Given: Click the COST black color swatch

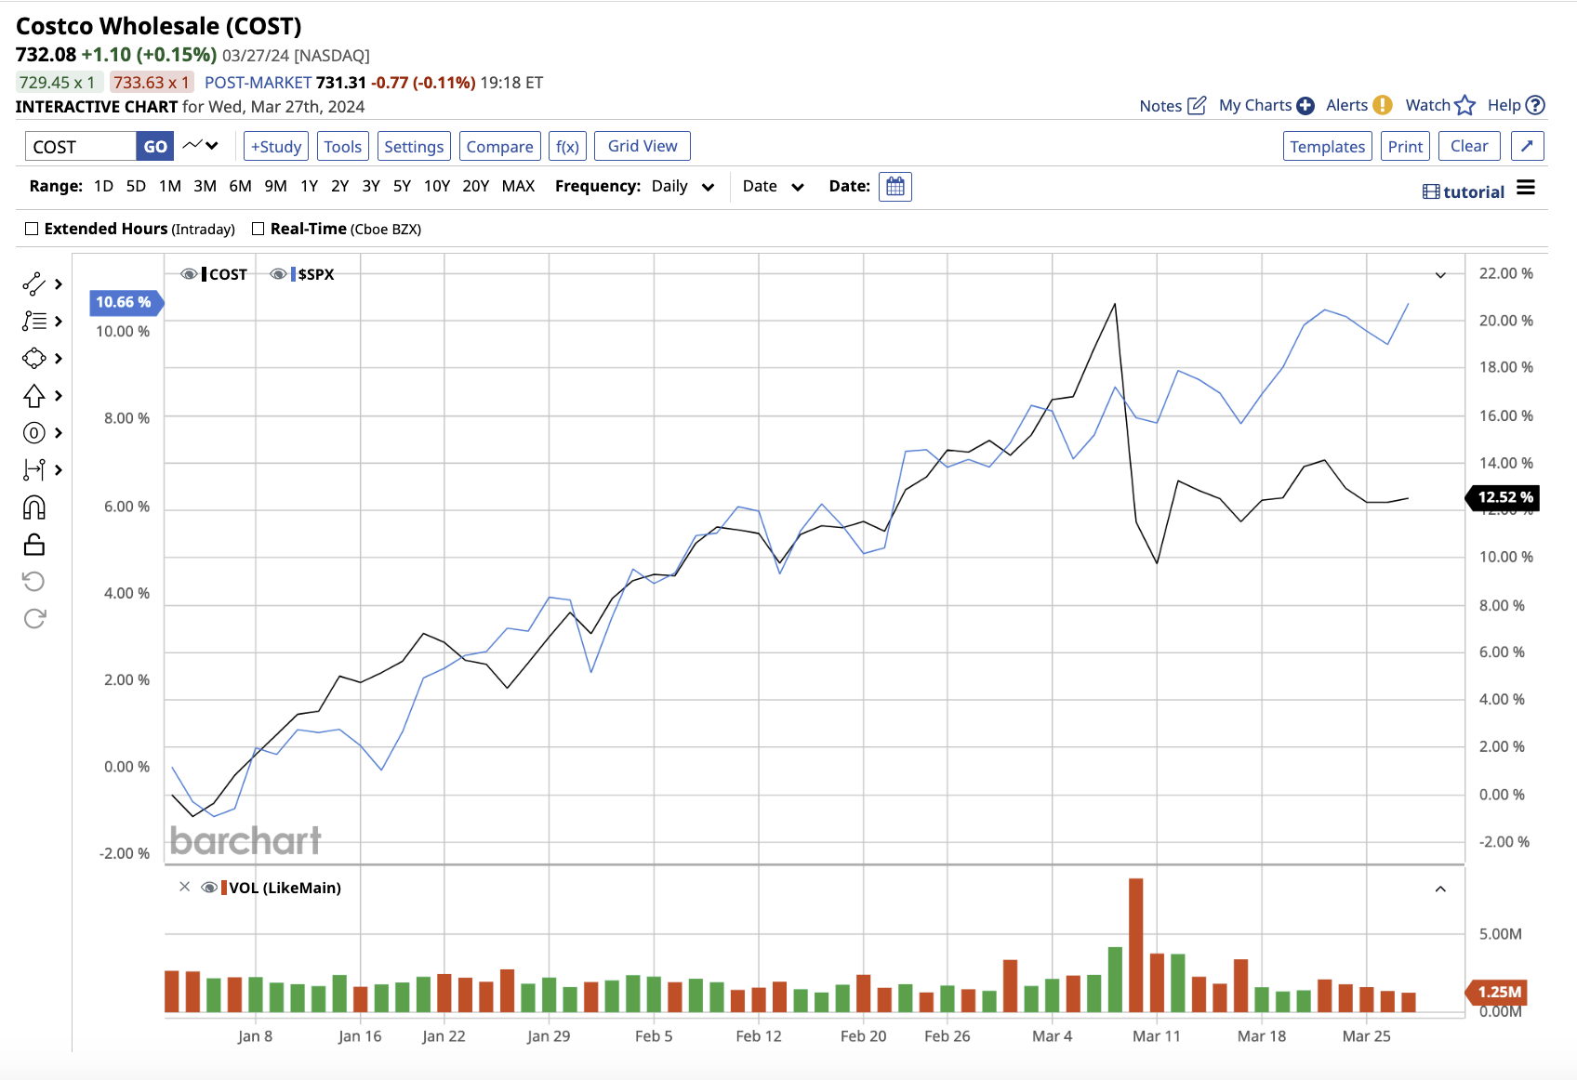Looking at the screenshot, I should click(204, 274).
